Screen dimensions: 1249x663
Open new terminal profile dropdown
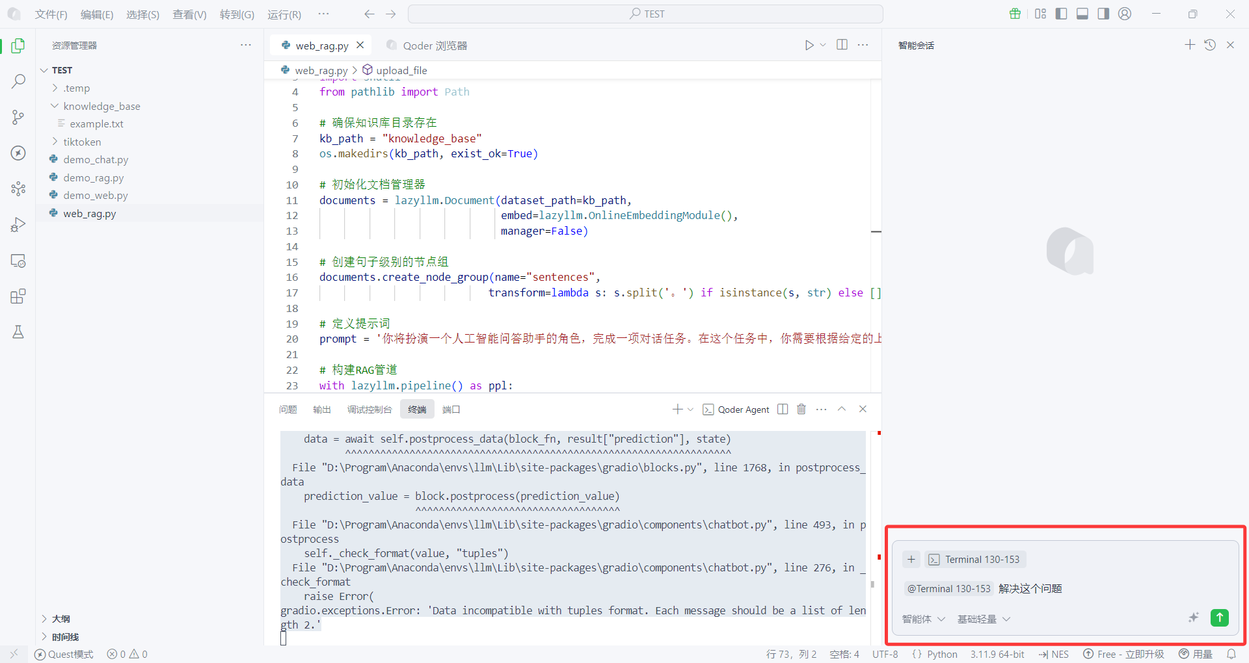click(690, 409)
